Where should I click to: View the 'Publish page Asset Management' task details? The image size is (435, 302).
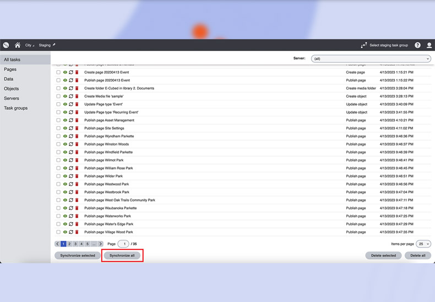pos(65,120)
